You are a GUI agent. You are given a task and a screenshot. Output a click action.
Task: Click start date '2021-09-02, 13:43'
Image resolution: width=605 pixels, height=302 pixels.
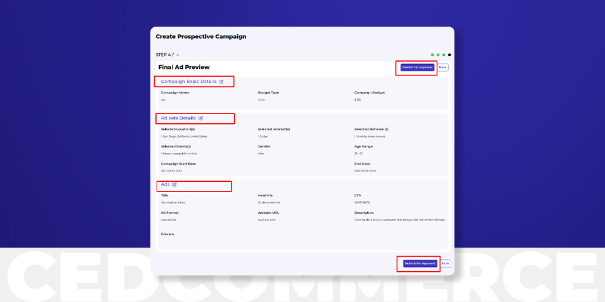tap(171, 171)
